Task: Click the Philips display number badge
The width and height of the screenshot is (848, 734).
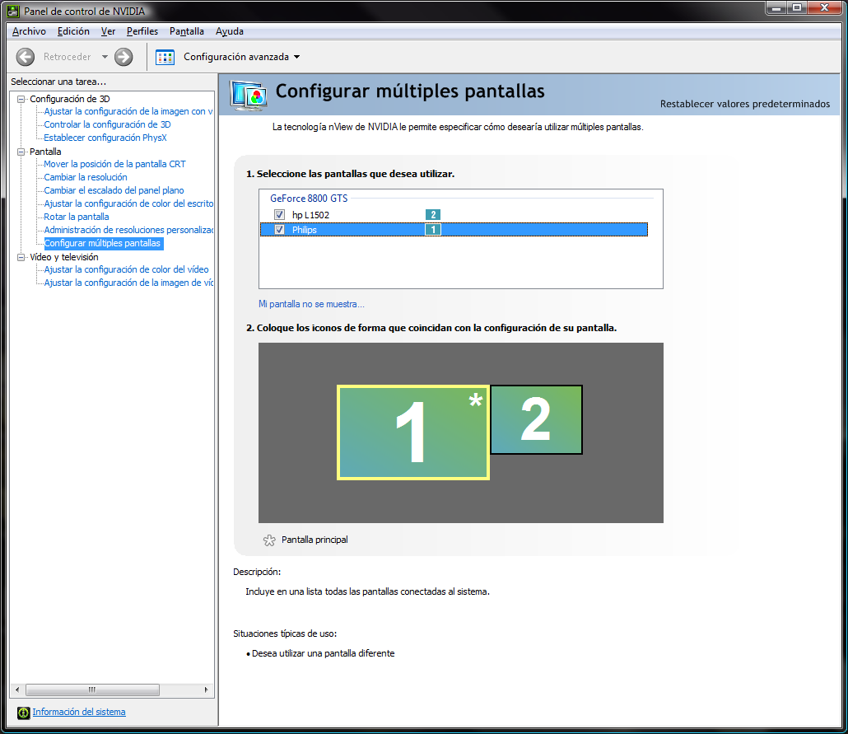Action: [433, 230]
